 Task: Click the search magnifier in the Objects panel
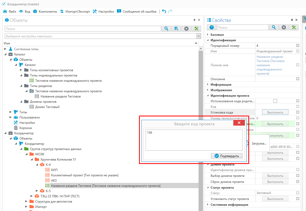click(166, 29)
